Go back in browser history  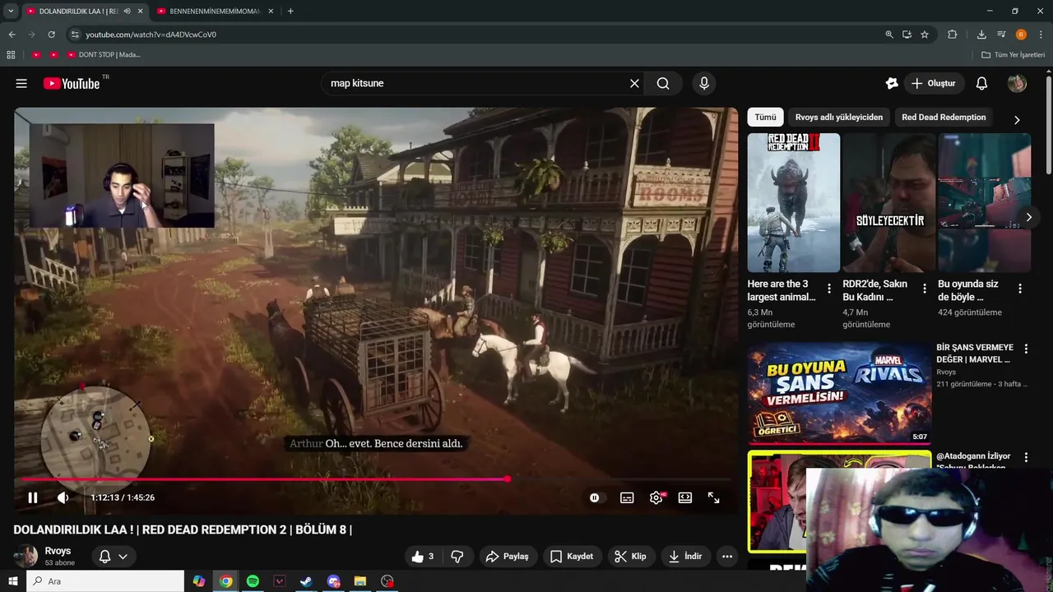click(12, 35)
